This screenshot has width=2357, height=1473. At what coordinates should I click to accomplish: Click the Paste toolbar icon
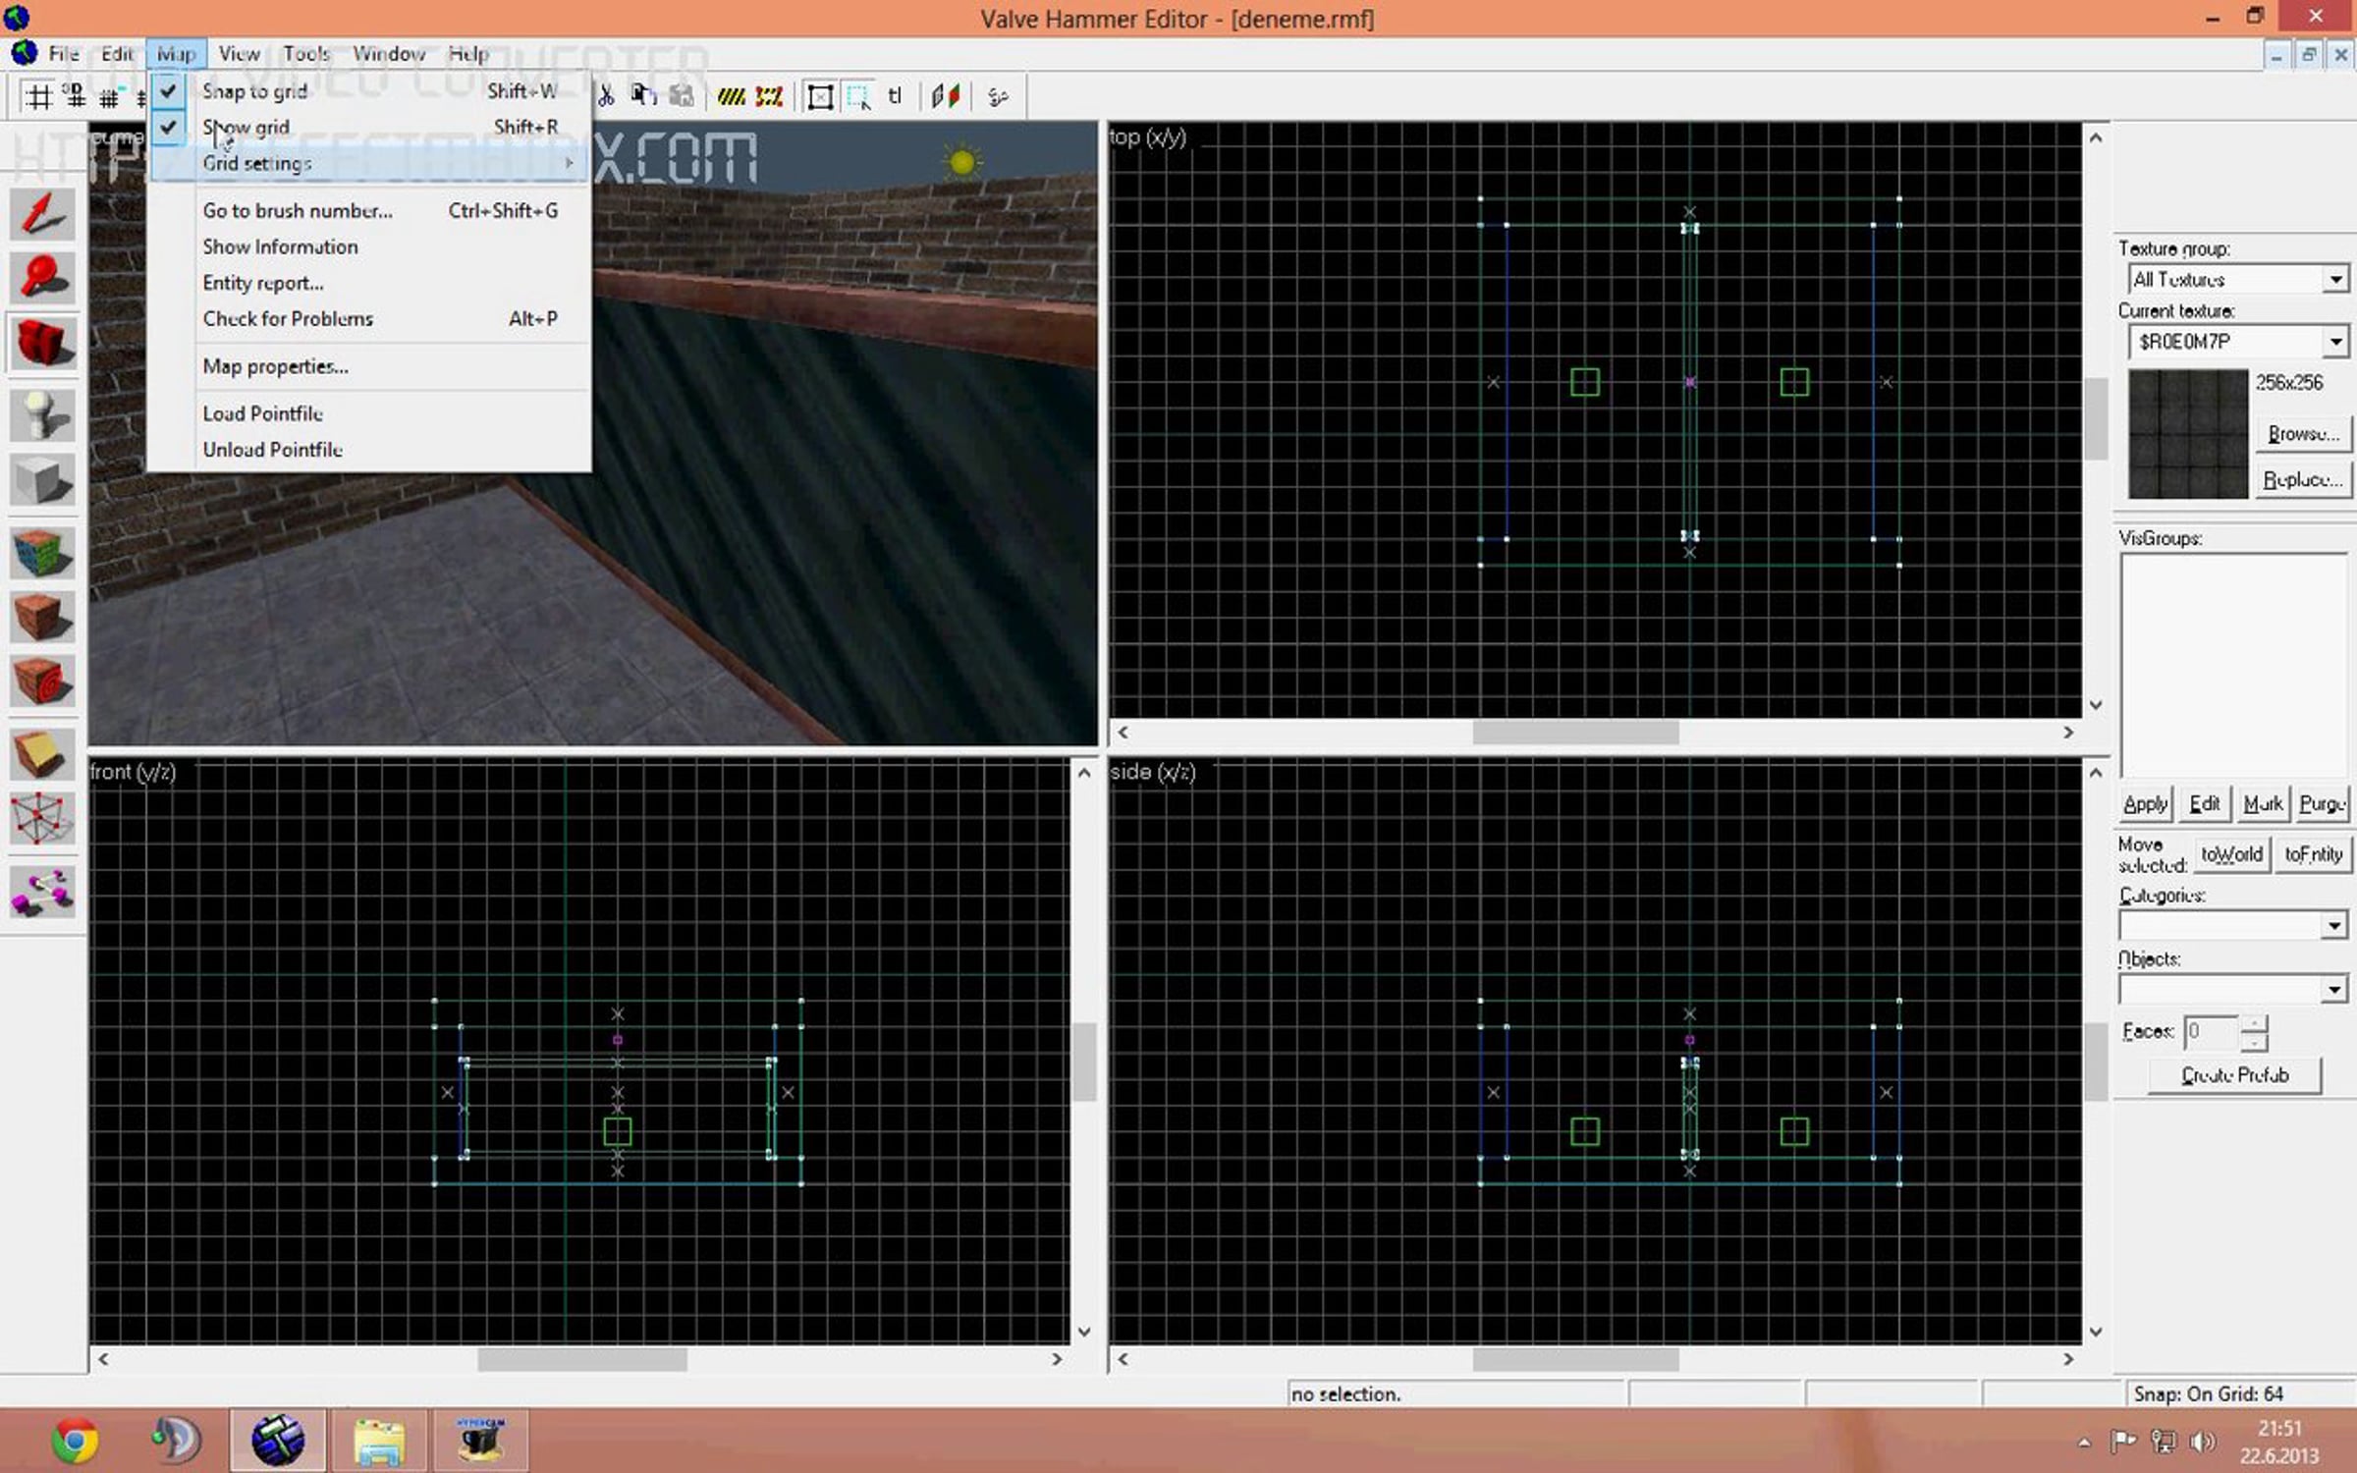point(682,96)
